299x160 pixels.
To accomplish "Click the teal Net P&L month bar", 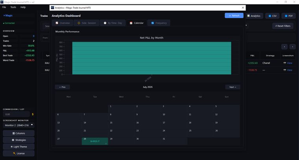I will (x=151, y=58).
